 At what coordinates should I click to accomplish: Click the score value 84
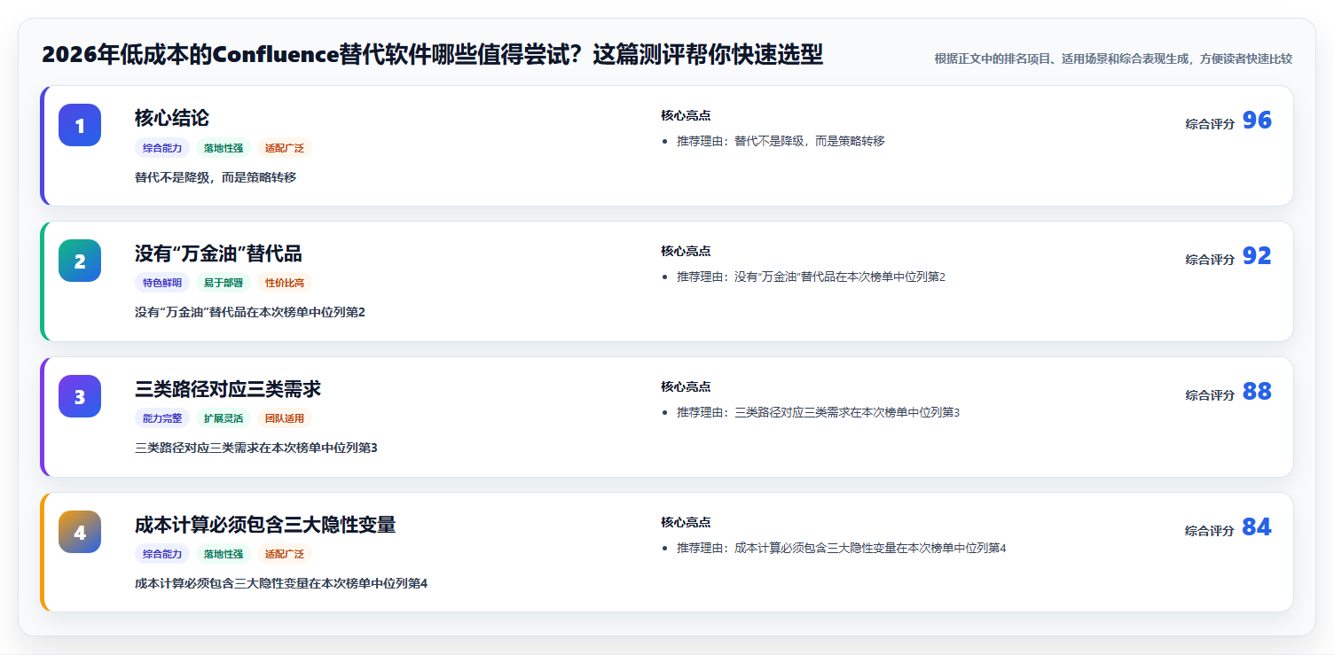[x=1257, y=527]
